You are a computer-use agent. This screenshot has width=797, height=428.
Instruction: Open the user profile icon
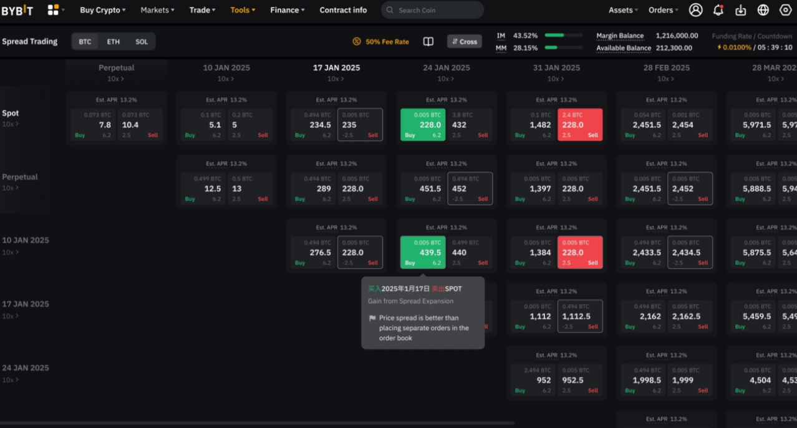[x=695, y=10]
